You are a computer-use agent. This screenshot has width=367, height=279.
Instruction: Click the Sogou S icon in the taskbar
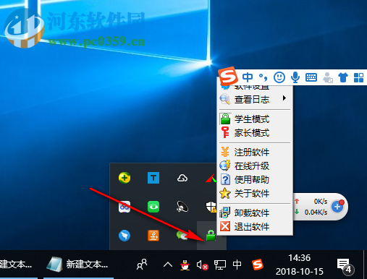[x=258, y=265]
